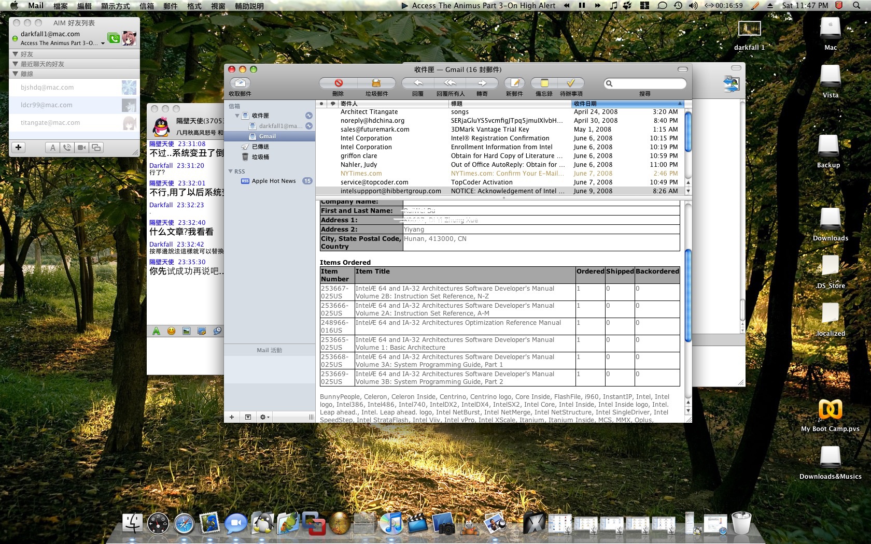Open action gear menu in Mail sidebar
Viewport: 871px width, 544px height.
click(x=264, y=417)
